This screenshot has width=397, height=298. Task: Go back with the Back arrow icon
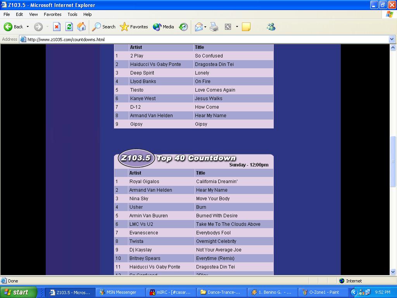(x=8, y=27)
